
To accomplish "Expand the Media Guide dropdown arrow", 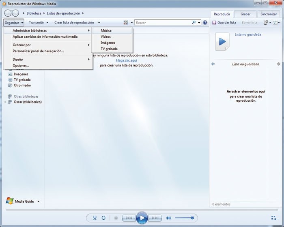I will [39, 201].
